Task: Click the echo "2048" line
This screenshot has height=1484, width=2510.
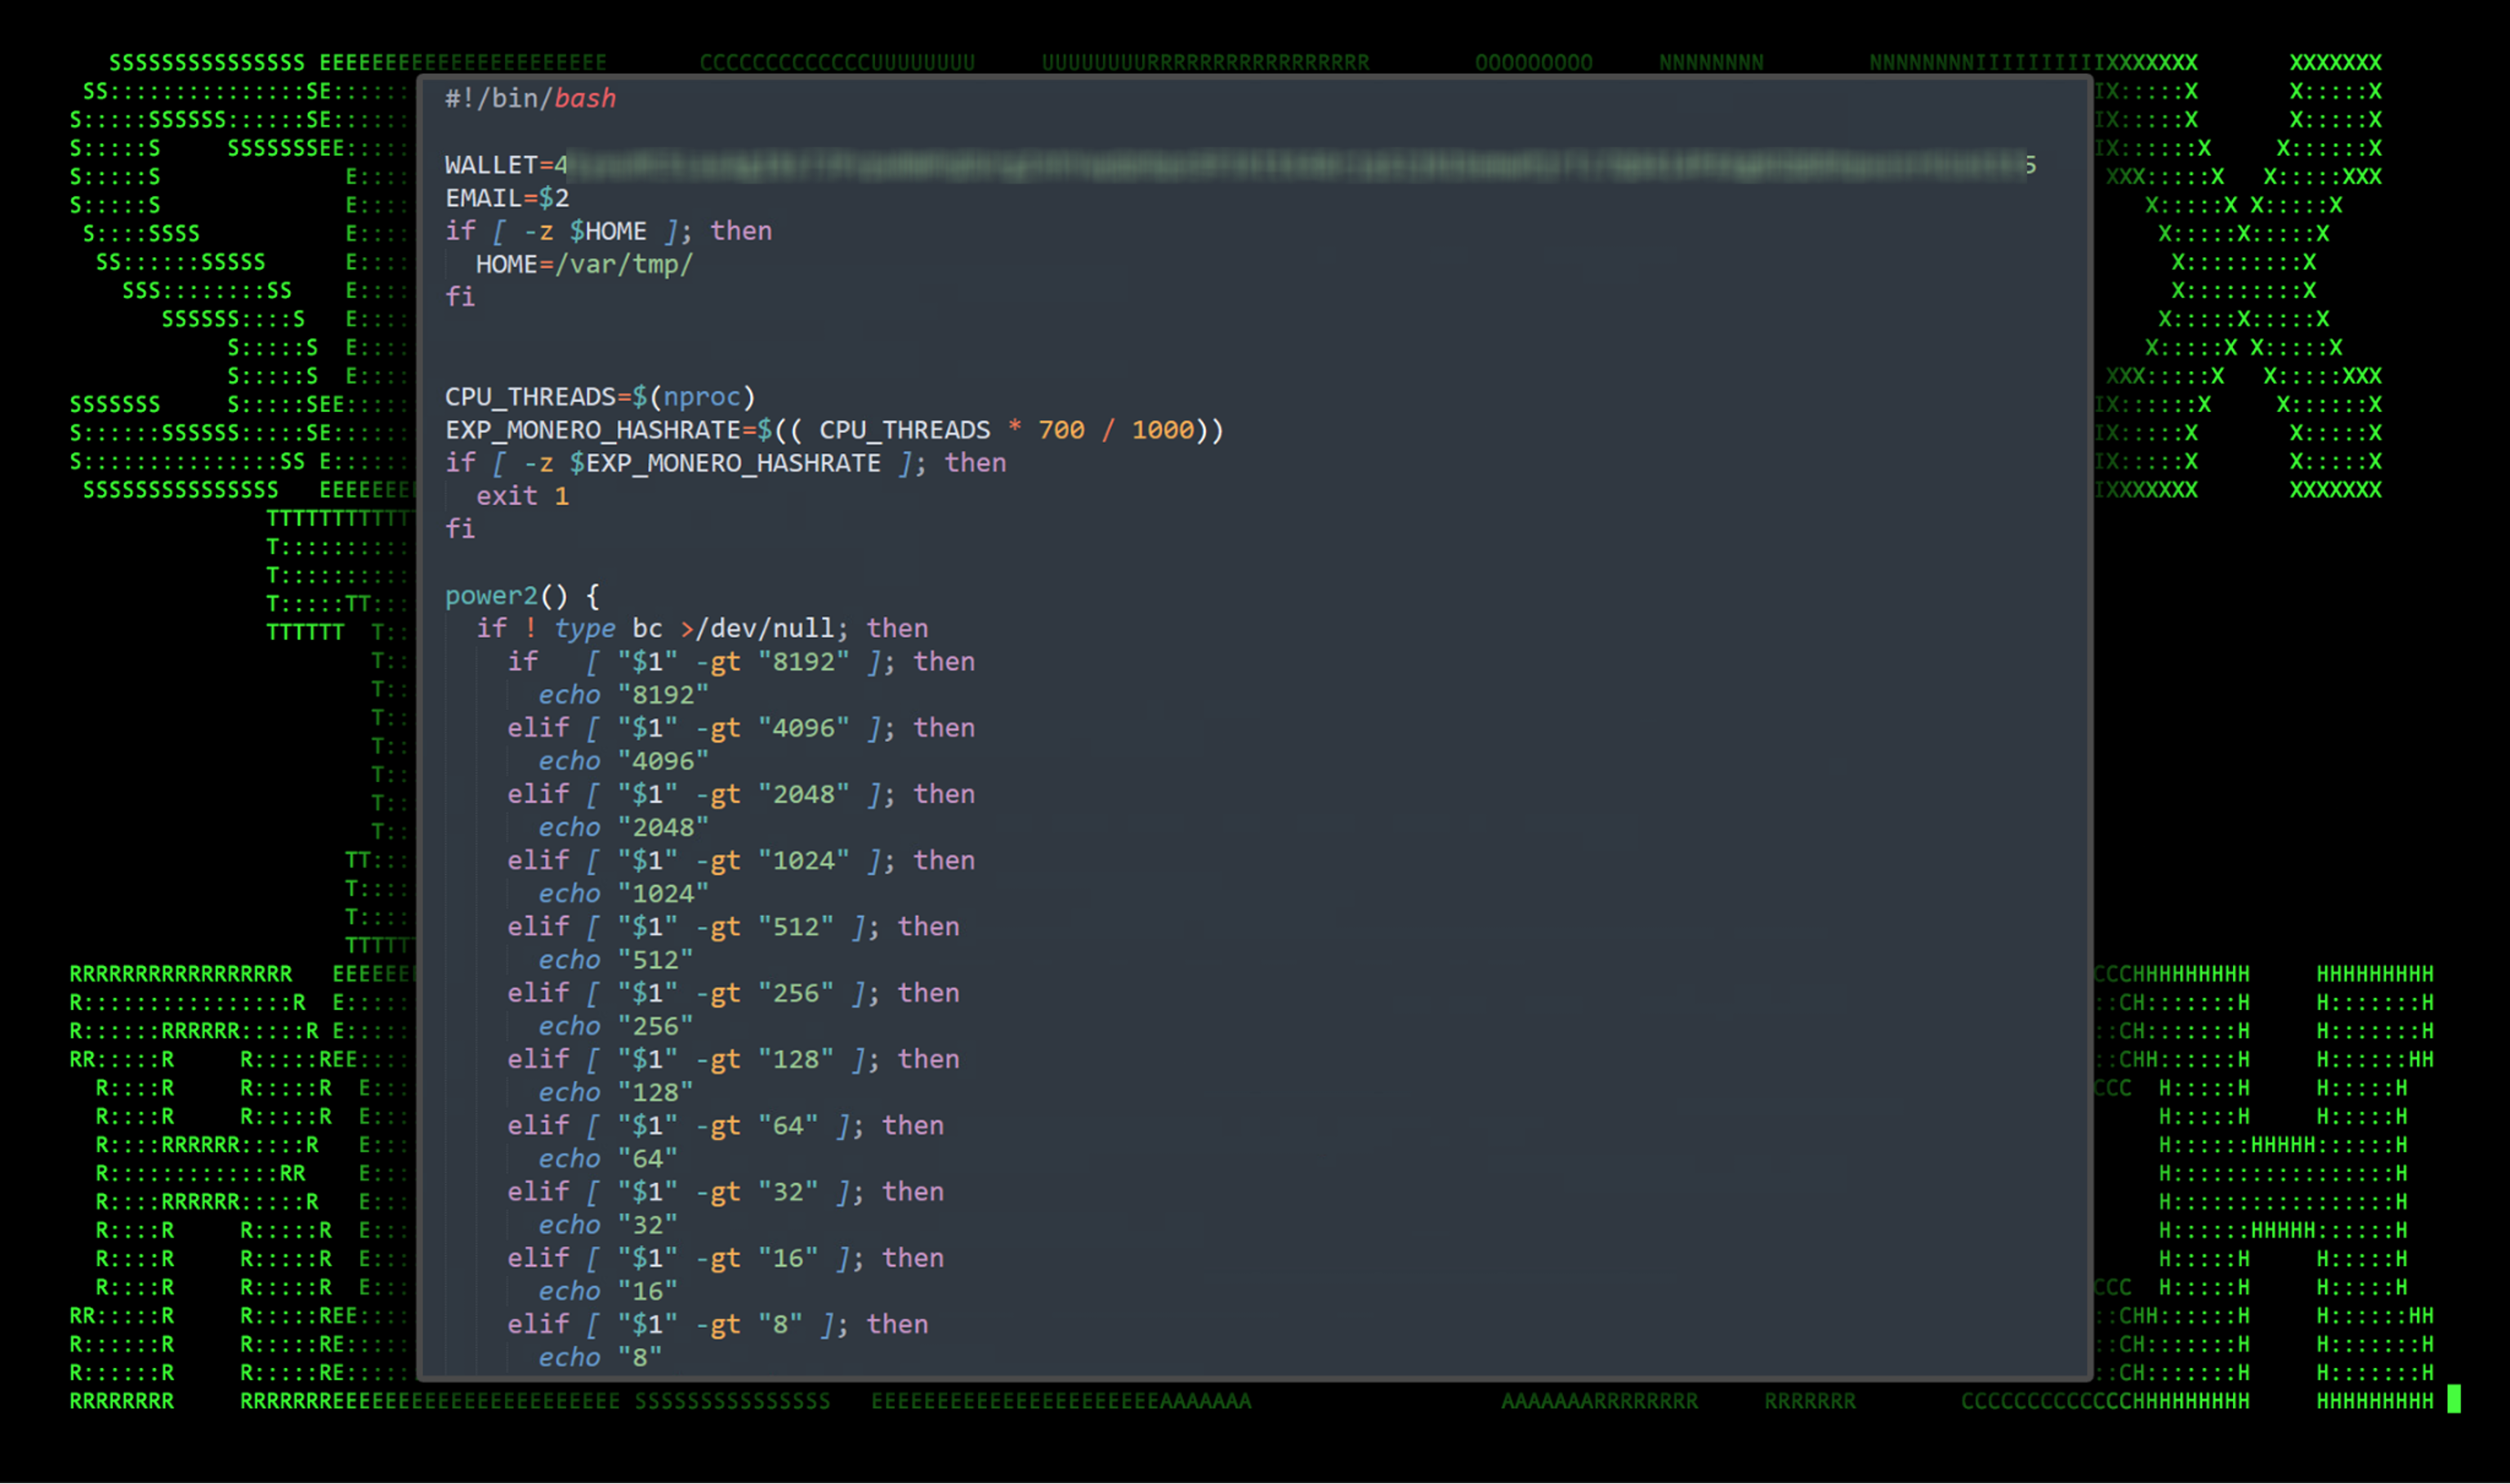Action: pos(623,828)
